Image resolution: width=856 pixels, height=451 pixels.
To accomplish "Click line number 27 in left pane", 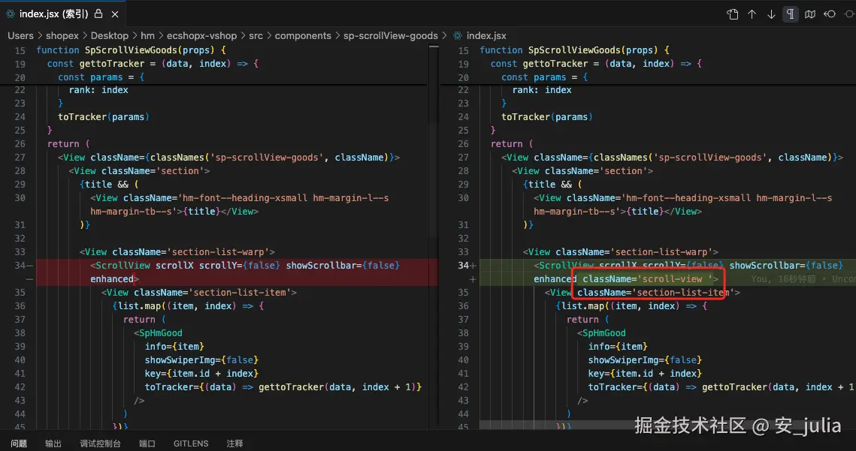I will (20, 157).
